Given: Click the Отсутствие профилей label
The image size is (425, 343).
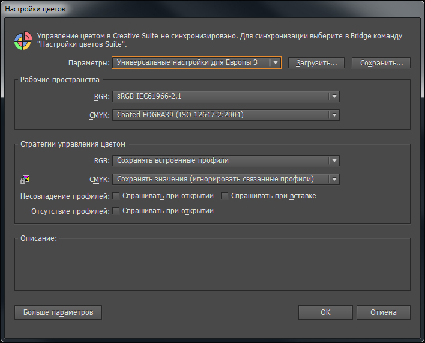Looking at the screenshot, I should click(x=70, y=211).
